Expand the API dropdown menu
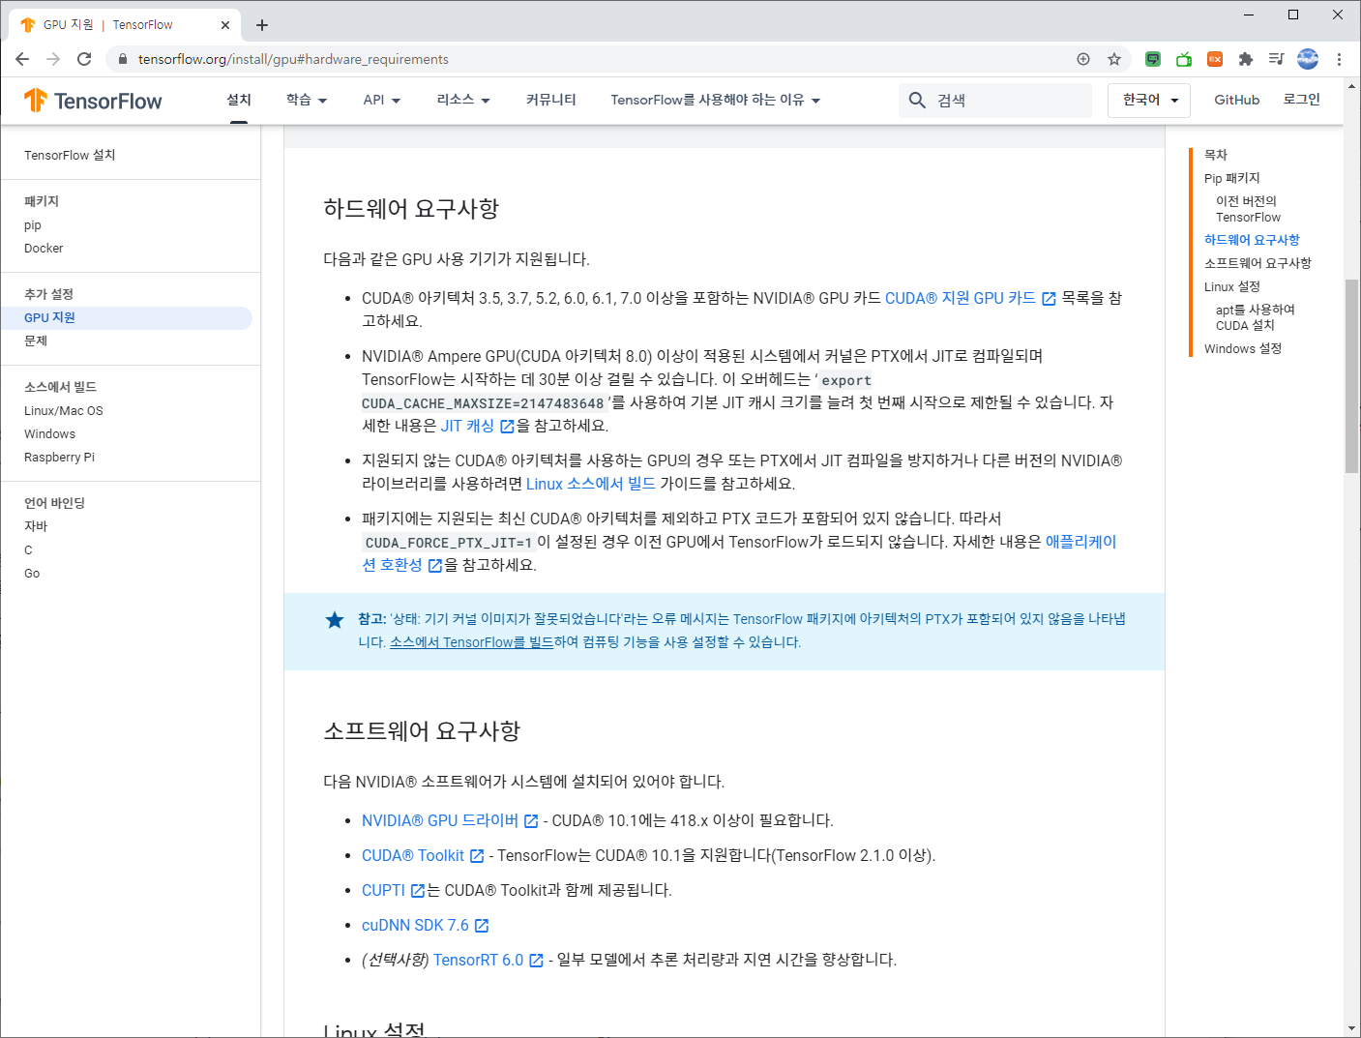 click(381, 100)
